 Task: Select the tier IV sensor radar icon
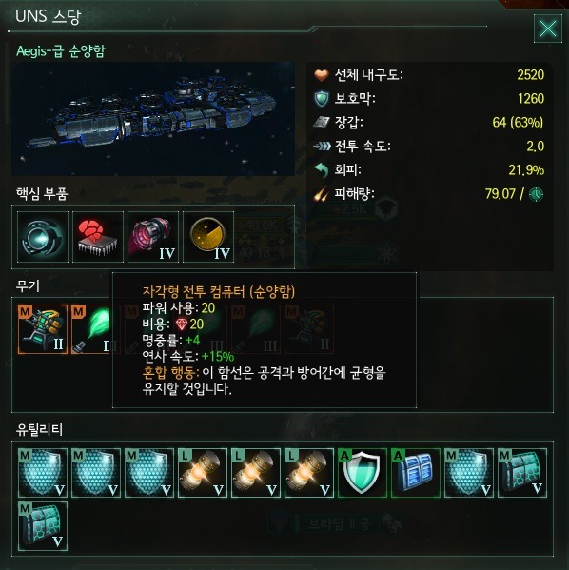[x=208, y=237]
